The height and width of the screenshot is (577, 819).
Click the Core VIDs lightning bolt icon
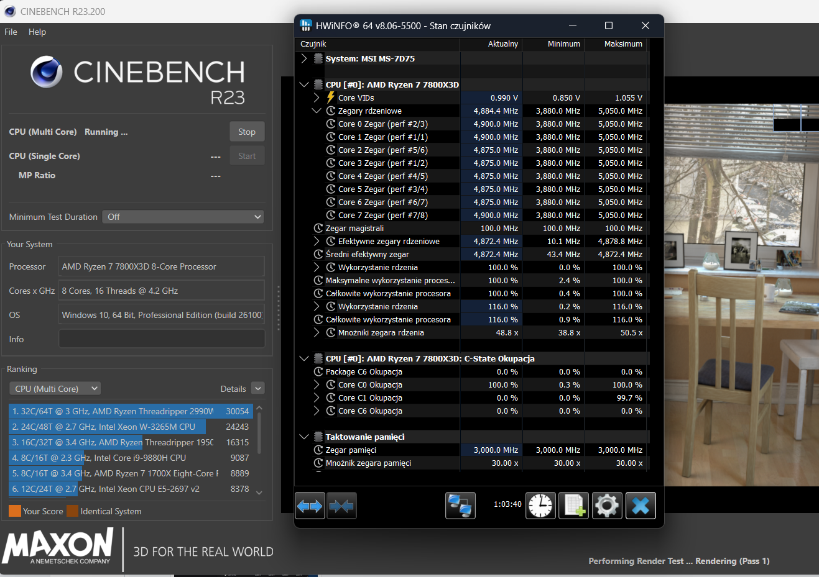pos(331,98)
